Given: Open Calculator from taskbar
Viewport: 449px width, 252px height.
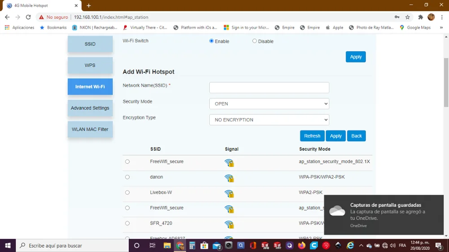Looking at the screenshot, I should point(192,245).
